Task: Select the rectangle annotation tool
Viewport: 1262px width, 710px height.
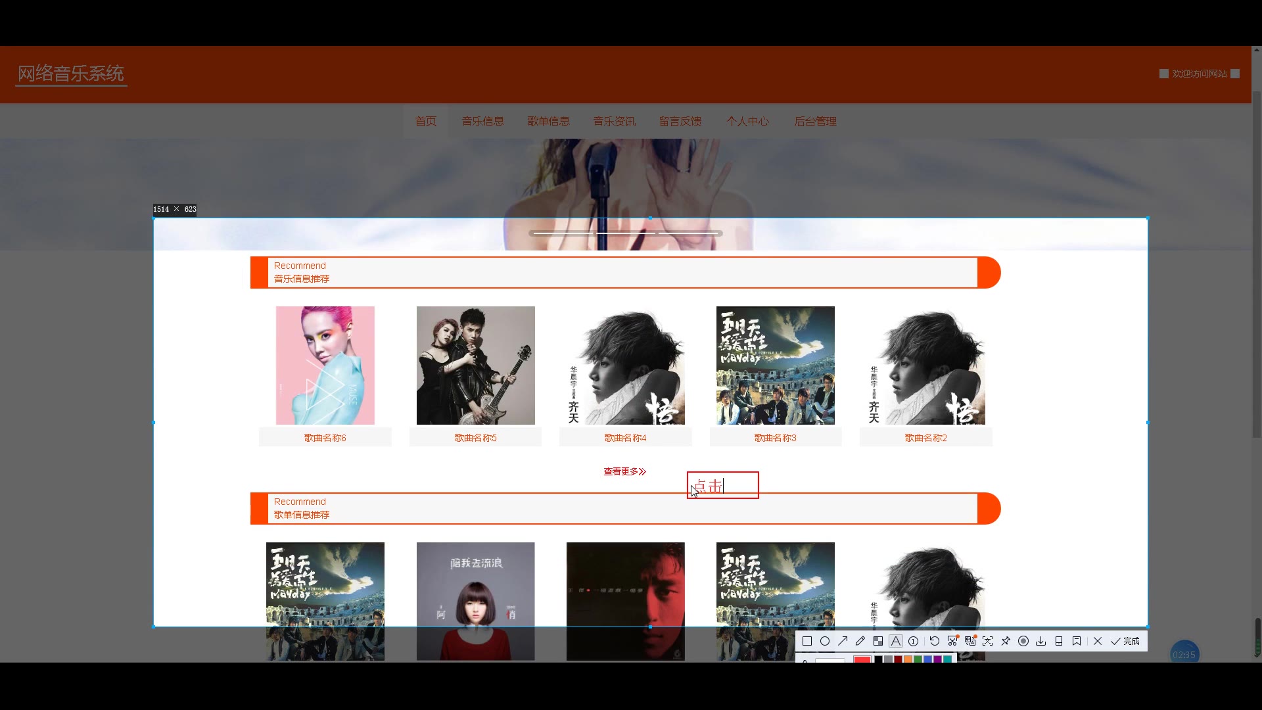Action: pyautogui.click(x=807, y=641)
